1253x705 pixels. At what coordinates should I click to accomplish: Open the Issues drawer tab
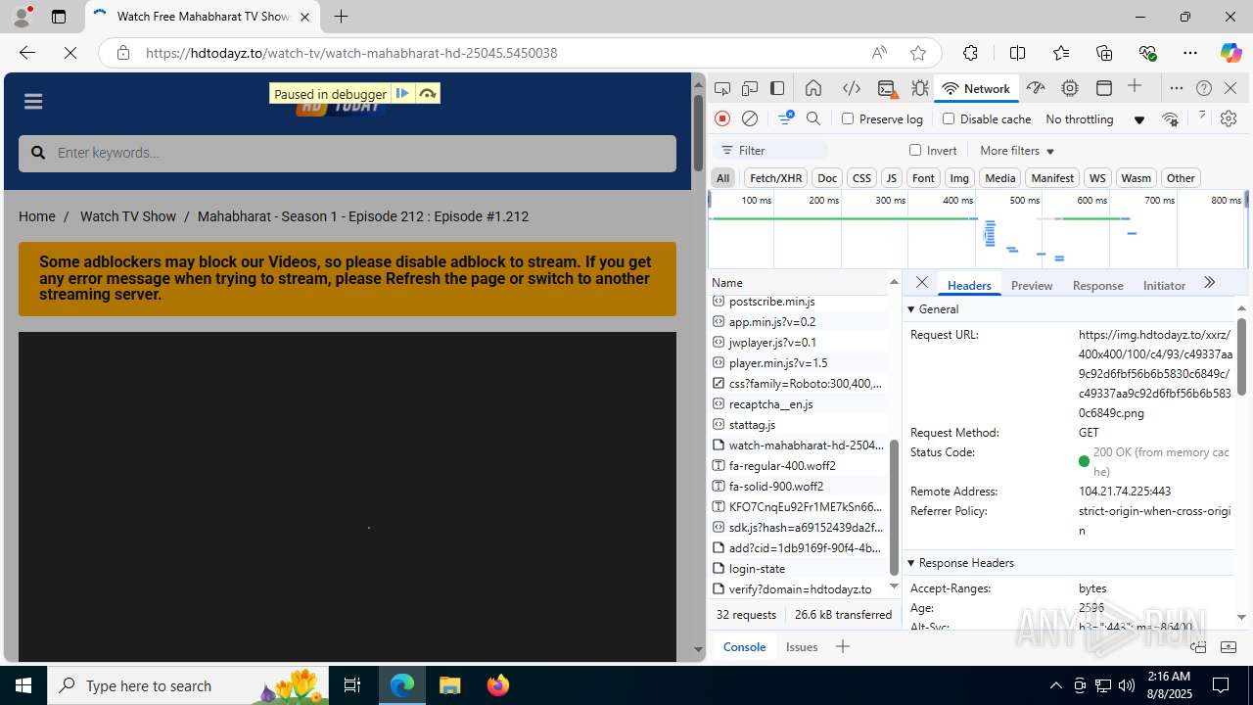(802, 647)
